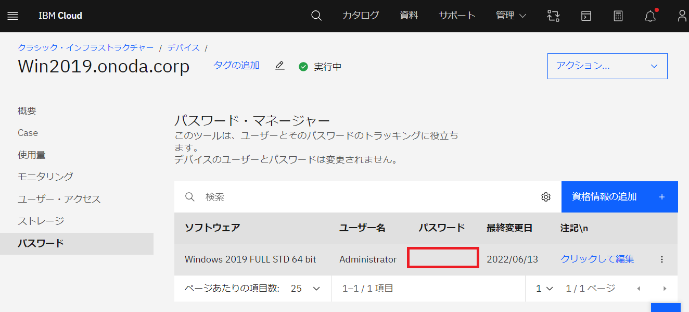Click the 実行中 status indicator
This screenshot has width=689, height=312.
[320, 67]
